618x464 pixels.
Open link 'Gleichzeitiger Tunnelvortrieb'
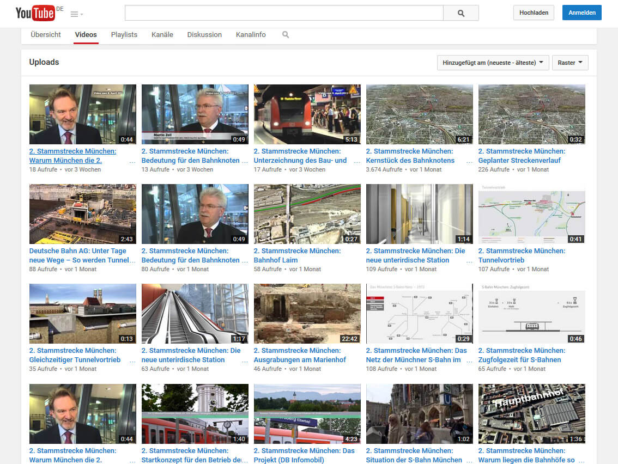pyautogui.click(x=75, y=359)
